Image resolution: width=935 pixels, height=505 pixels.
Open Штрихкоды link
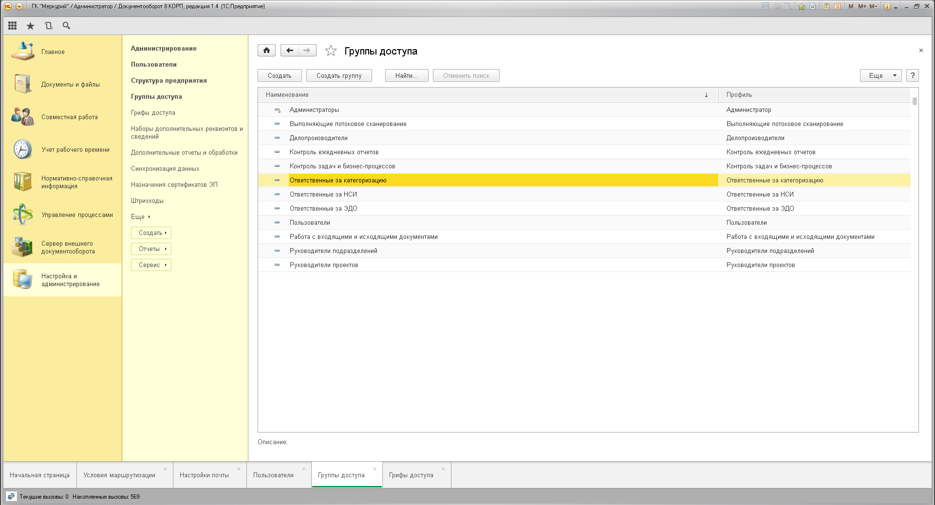click(147, 200)
